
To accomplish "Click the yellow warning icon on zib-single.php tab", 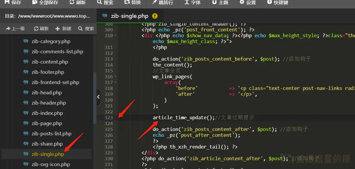I will [155, 16].
